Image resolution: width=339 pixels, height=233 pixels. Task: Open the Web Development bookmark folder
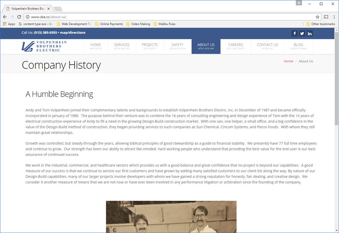tap(74, 24)
